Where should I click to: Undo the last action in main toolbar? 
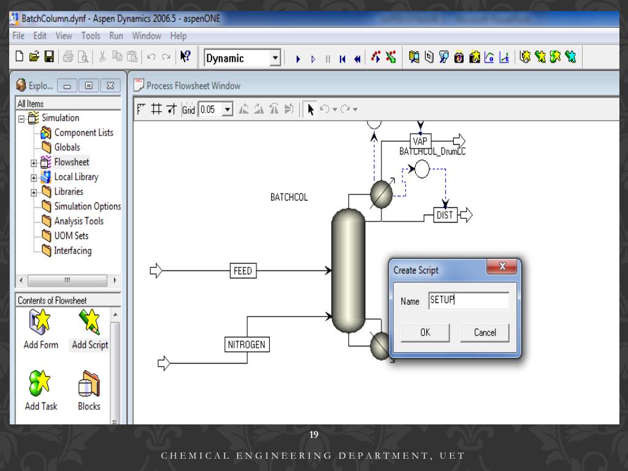(151, 57)
